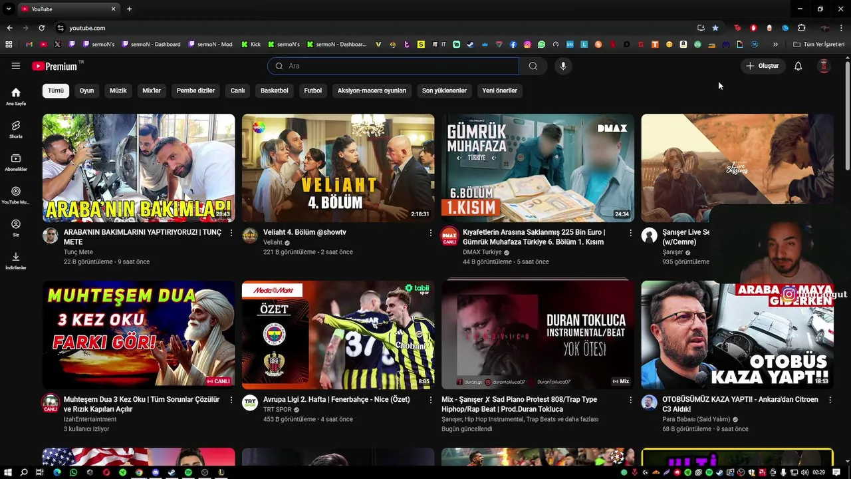This screenshot has height=479, width=851.
Task: Open Shorts from the sidebar
Action: click(x=16, y=129)
